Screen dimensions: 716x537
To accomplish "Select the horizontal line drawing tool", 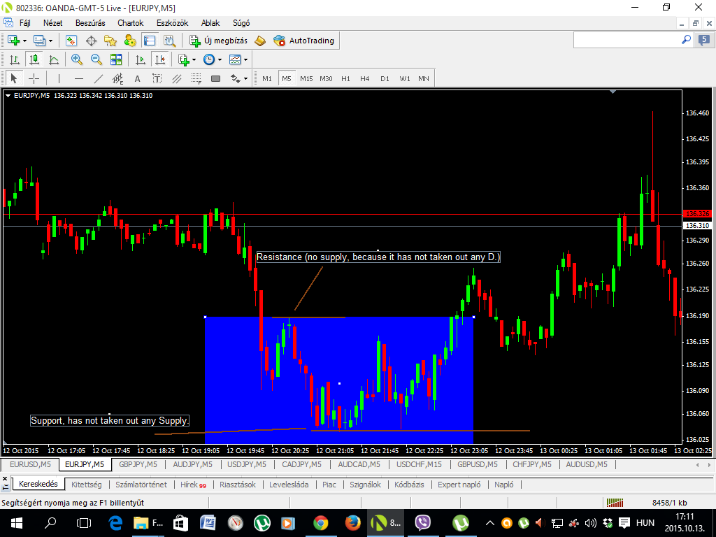I will [x=79, y=78].
